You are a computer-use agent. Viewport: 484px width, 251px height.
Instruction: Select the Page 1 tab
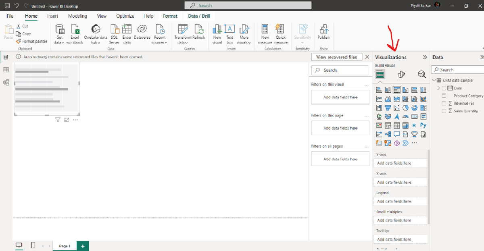click(65, 246)
